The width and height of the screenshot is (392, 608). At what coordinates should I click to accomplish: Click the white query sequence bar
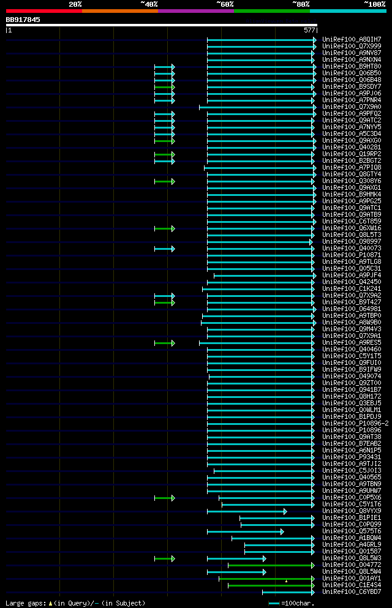point(161,25)
